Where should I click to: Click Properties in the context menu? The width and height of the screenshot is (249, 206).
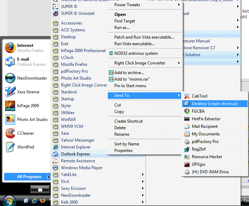tap(123, 151)
